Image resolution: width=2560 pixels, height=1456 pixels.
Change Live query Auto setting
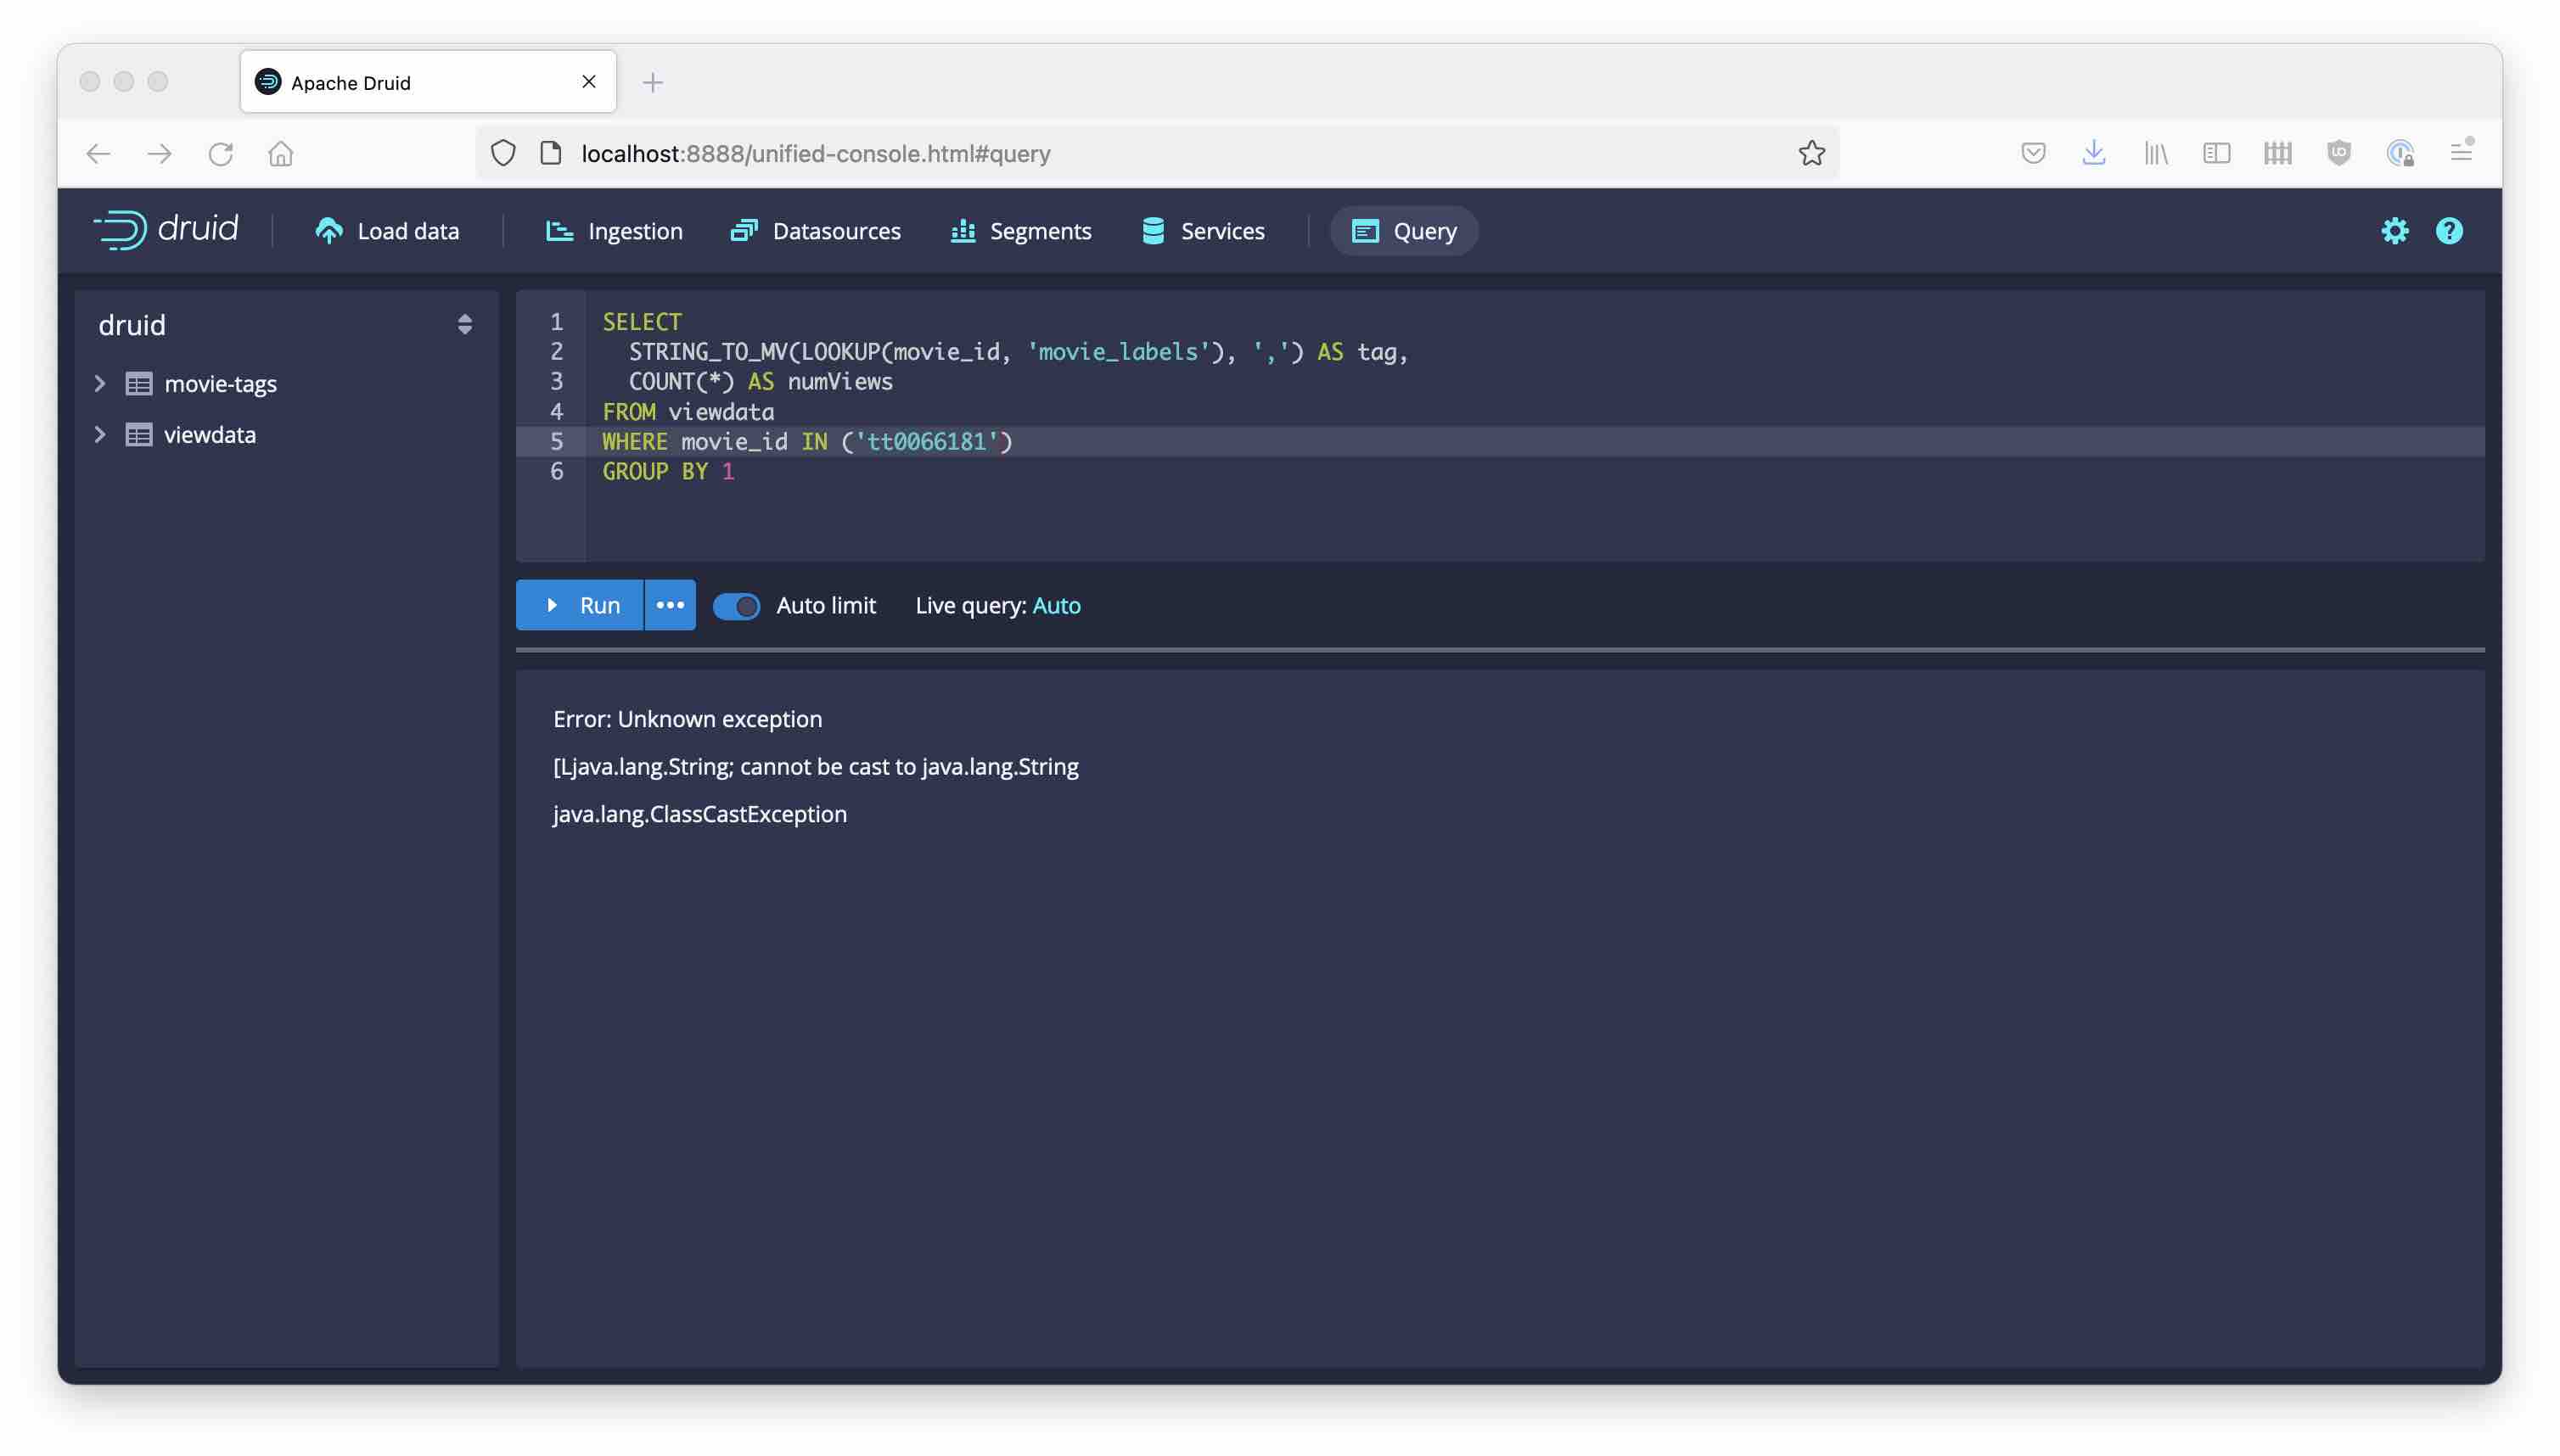pos(1055,606)
